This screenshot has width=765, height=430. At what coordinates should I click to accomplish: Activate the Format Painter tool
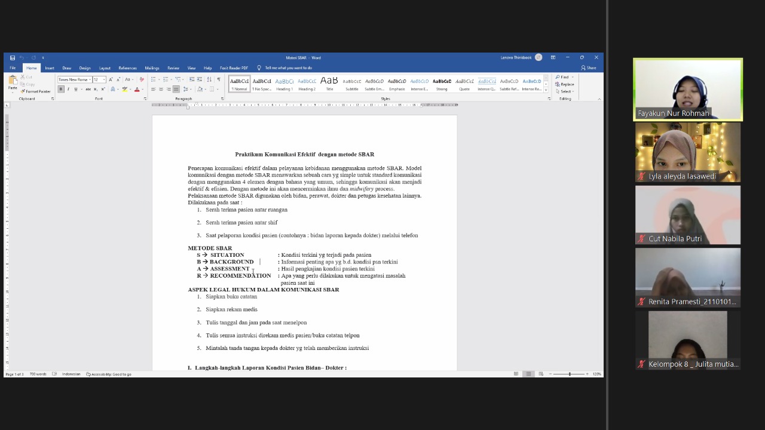(x=35, y=91)
